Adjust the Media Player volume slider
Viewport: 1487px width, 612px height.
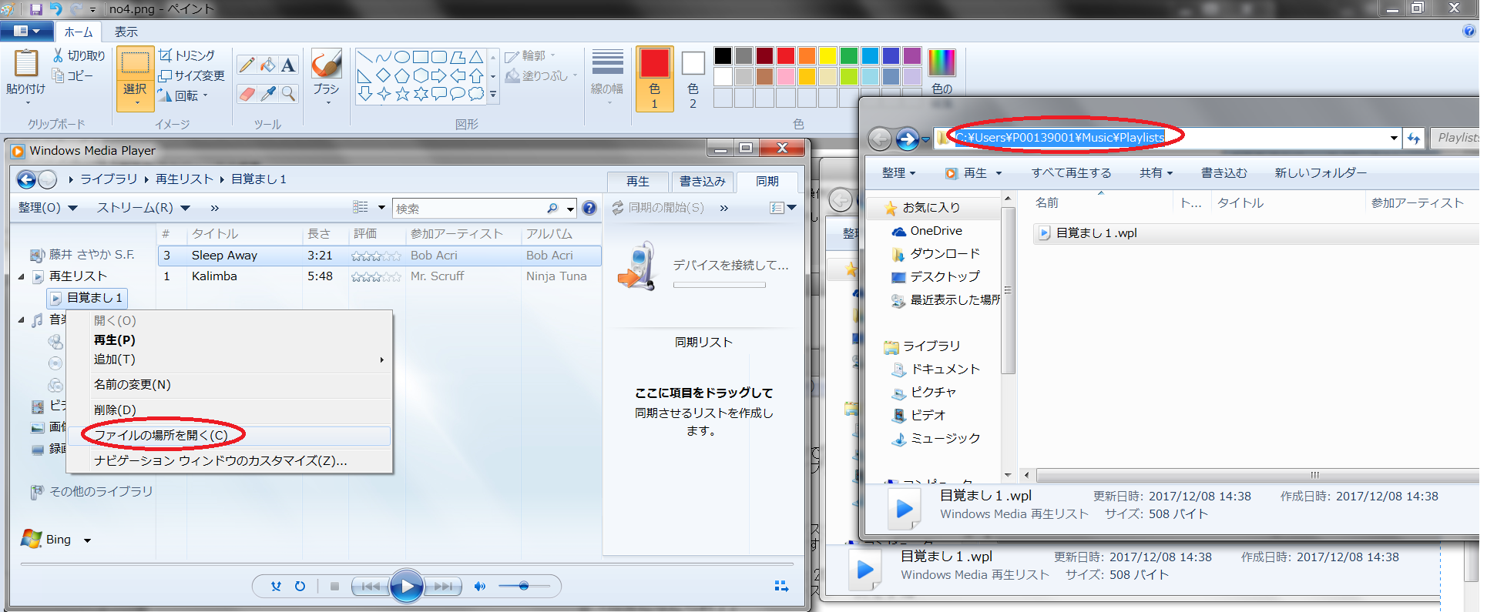coord(524,587)
